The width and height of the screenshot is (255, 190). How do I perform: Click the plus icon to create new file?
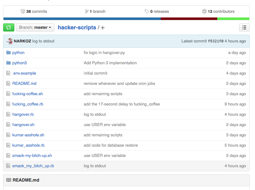103,28
